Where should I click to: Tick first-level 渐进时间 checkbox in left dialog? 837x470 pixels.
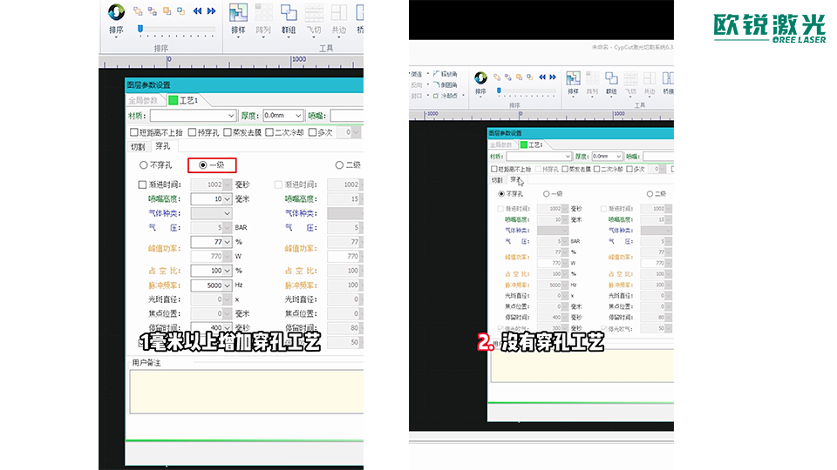click(142, 185)
